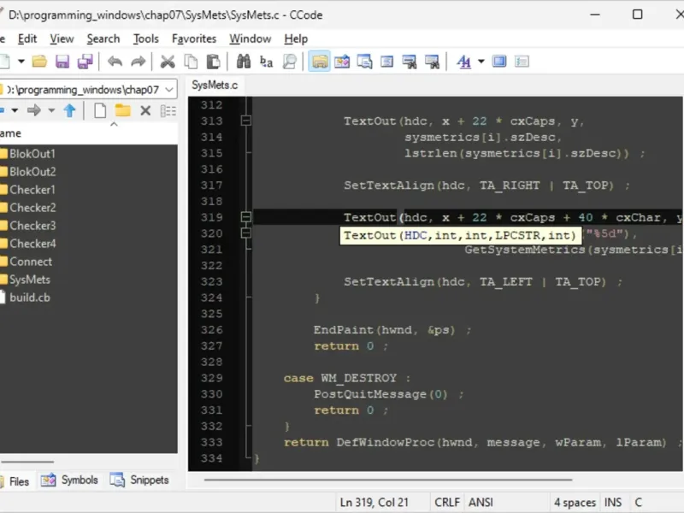Click the first build/run window icon
This screenshot has height=513, width=684.
[410, 62]
